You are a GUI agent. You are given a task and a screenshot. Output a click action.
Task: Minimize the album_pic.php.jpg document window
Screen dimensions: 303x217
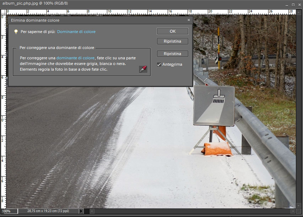click(287, 5)
